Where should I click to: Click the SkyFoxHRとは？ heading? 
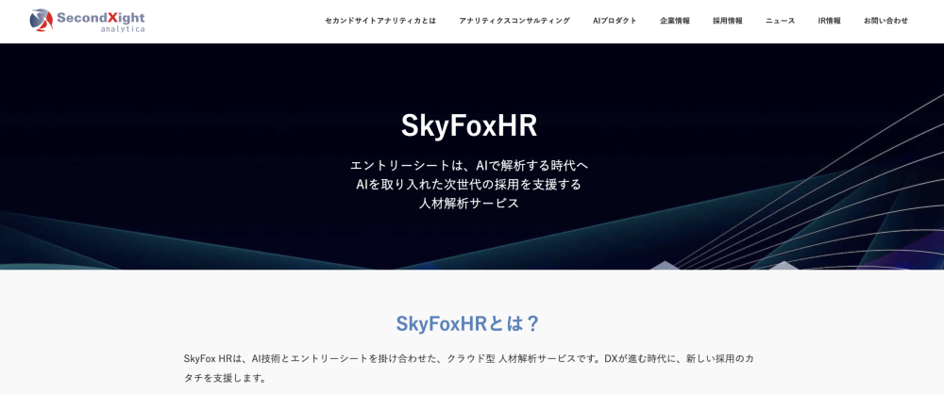point(469,323)
